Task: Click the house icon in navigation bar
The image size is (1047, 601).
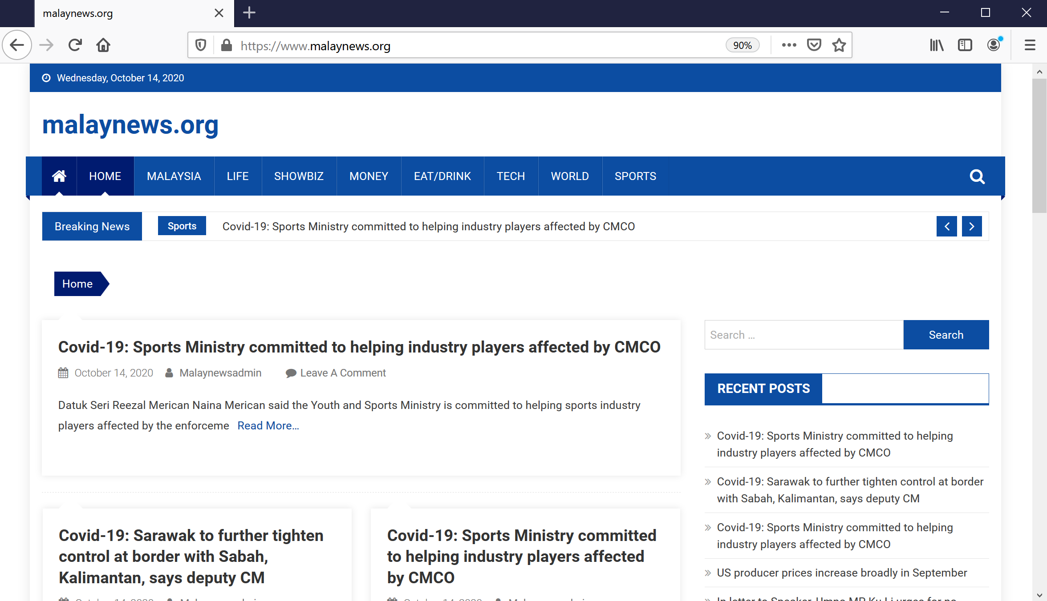Action: pos(59,176)
